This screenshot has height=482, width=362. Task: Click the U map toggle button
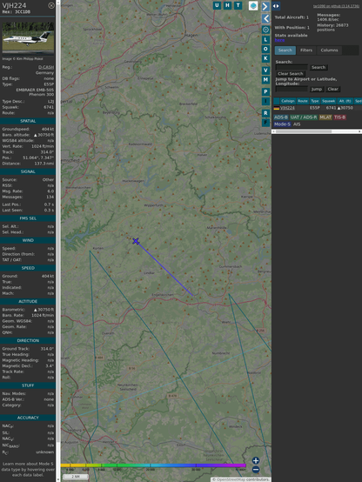point(218,5)
